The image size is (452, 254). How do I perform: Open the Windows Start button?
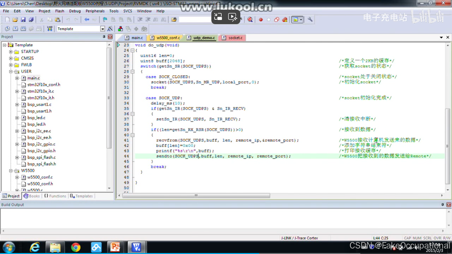(9, 247)
